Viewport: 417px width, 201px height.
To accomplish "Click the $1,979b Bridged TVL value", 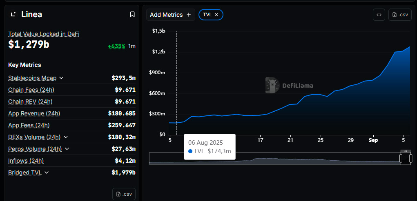I will 124,172.
